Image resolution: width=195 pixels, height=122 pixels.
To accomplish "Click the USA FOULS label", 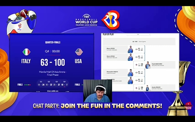I will (77, 85).
